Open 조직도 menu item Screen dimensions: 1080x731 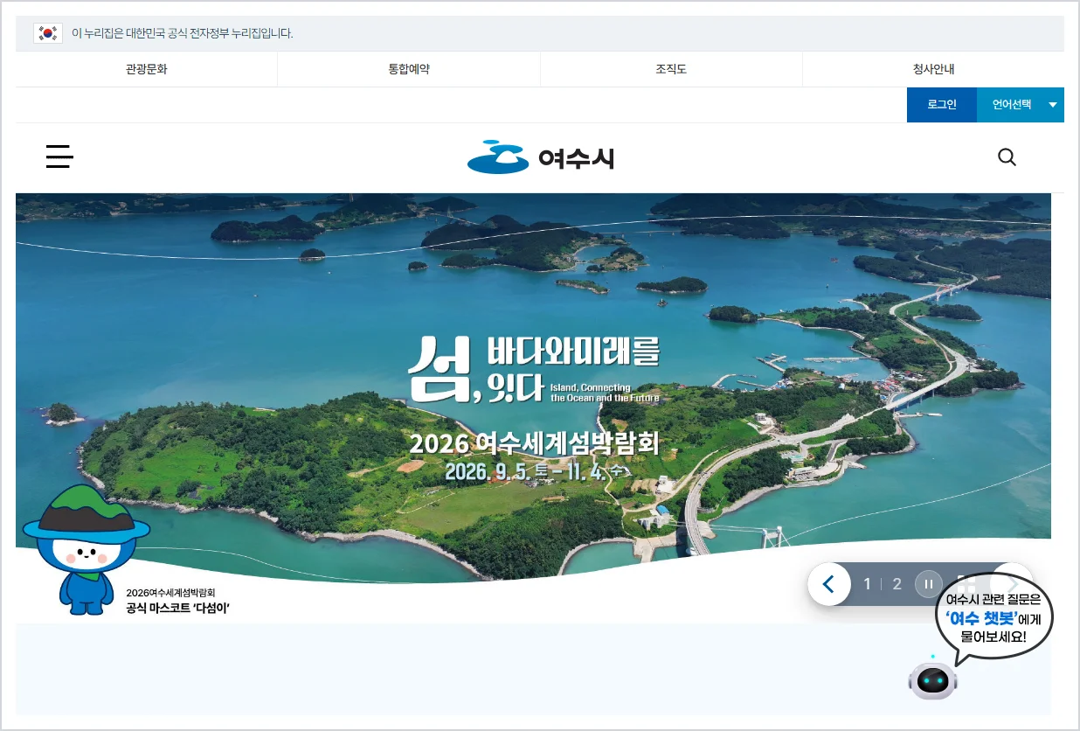pos(671,69)
